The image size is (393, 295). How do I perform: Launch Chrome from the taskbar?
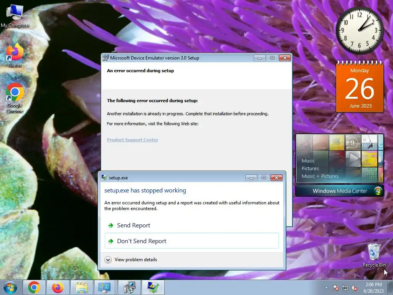(x=34, y=287)
